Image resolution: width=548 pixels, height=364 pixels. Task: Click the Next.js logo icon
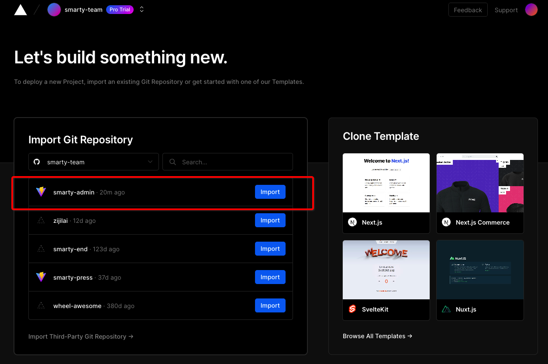point(352,222)
